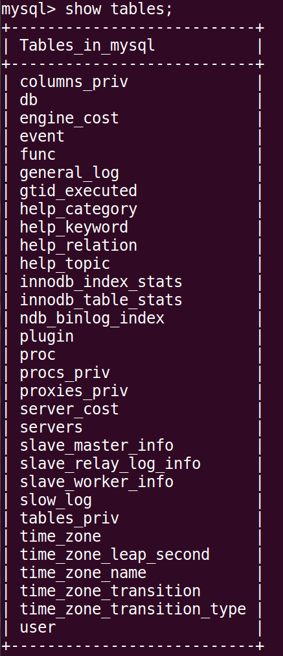This screenshot has height=656, width=283.
Task: Click the servers table entry
Action: [51, 427]
